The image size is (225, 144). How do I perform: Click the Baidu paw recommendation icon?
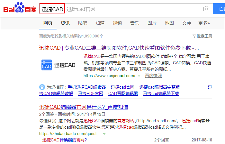pos(42,87)
